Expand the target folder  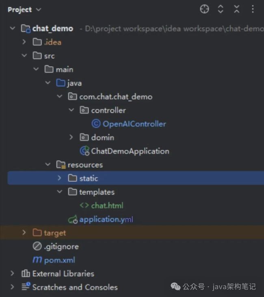[x=24, y=232]
